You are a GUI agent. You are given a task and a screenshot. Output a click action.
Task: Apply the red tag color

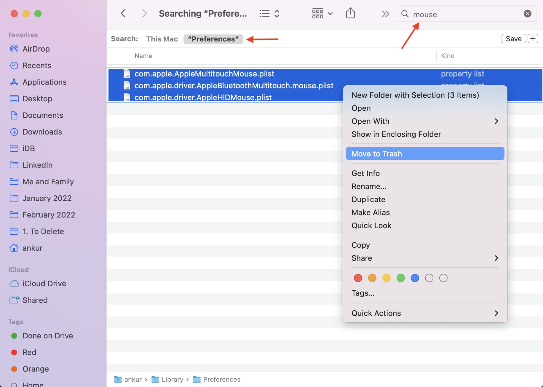pyautogui.click(x=358, y=278)
